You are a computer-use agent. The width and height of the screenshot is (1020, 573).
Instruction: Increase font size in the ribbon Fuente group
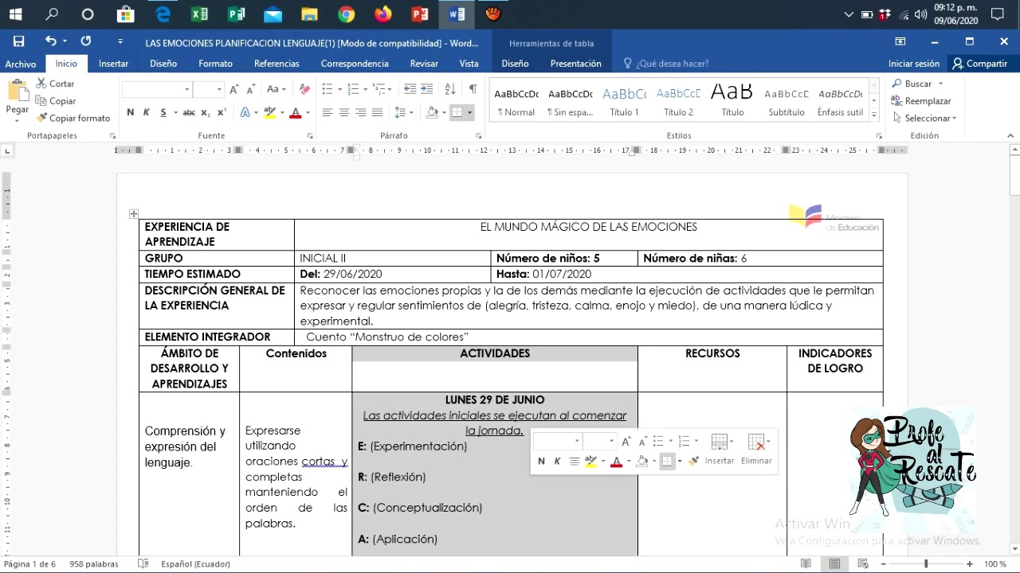coord(234,89)
